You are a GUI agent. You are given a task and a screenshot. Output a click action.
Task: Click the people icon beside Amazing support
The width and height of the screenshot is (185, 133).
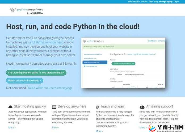coord(142,107)
